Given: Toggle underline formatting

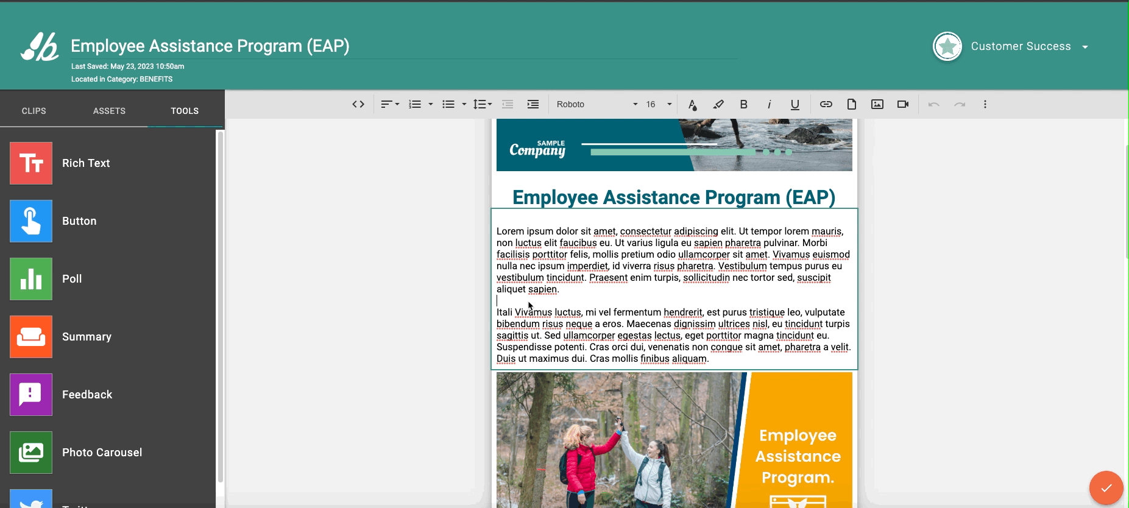Looking at the screenshot, I should [795, 104].
